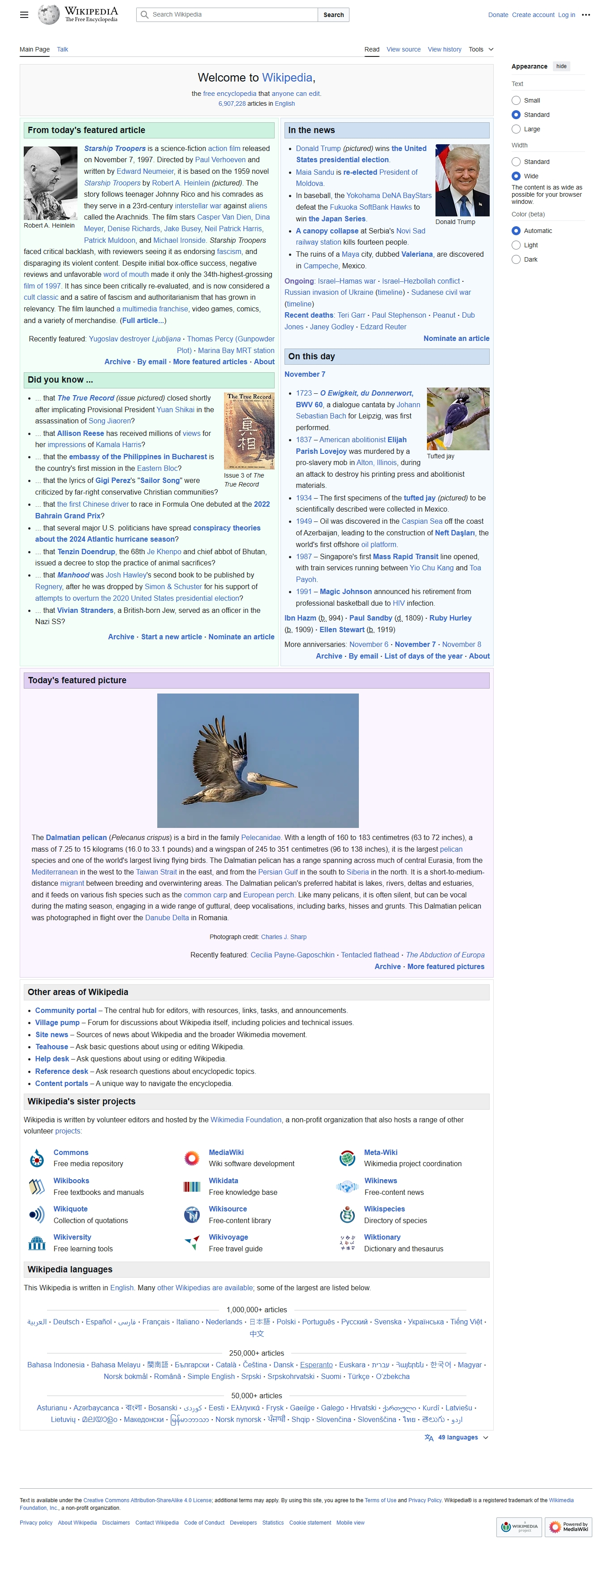
Task: Click the Mobile view footer link
Action: coord(350,1522)
